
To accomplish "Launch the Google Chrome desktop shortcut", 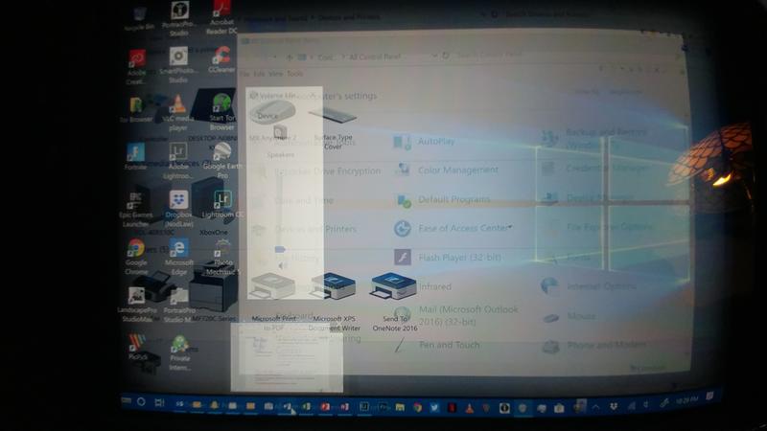I will 136,257.
